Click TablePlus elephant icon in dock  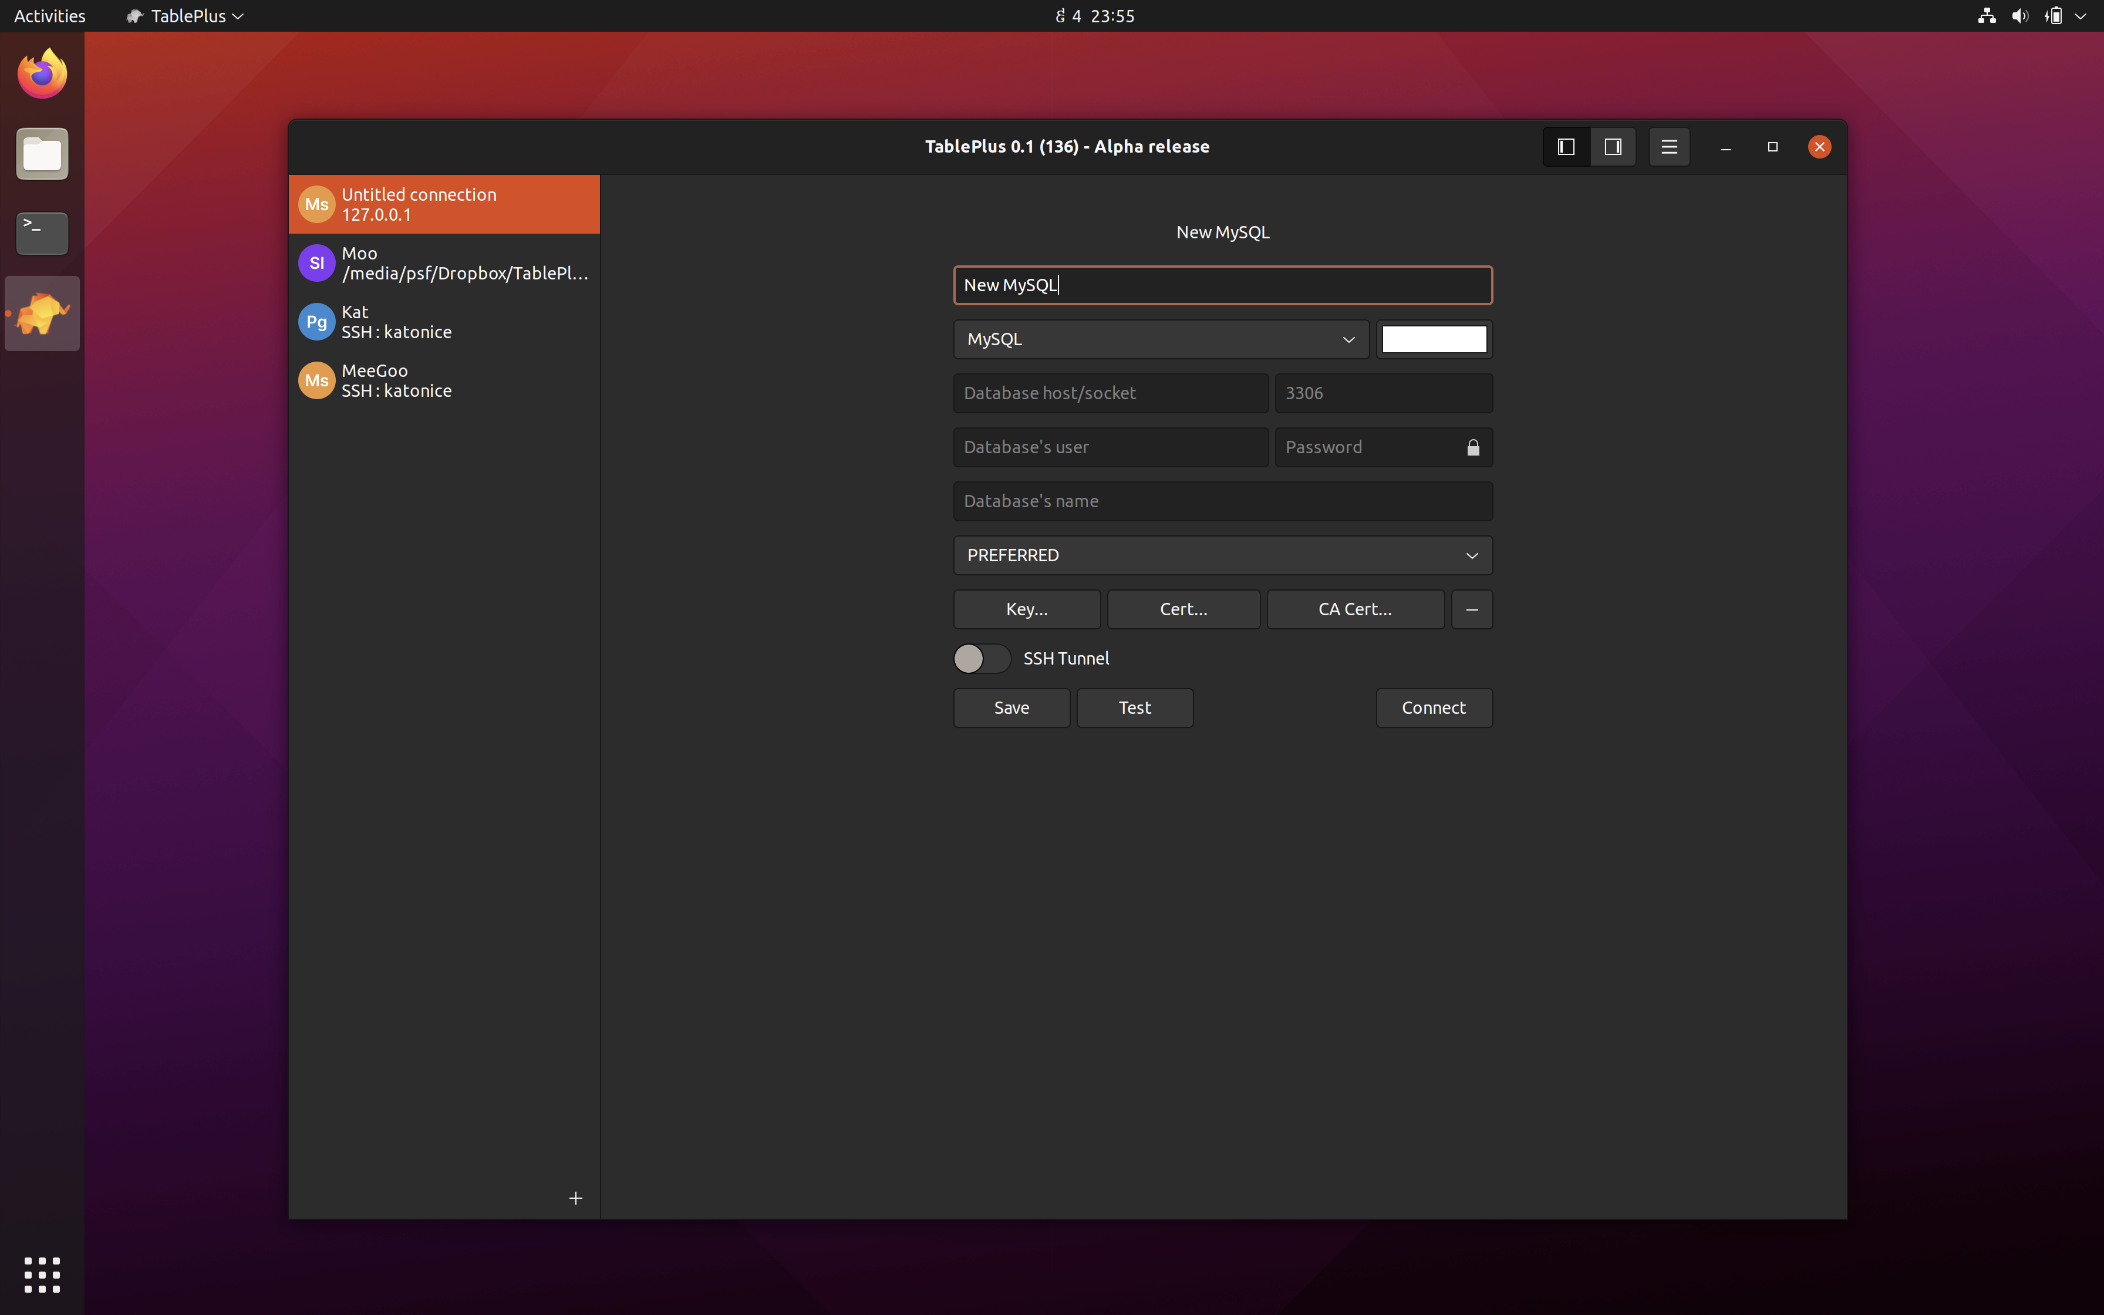coord(42,314)
